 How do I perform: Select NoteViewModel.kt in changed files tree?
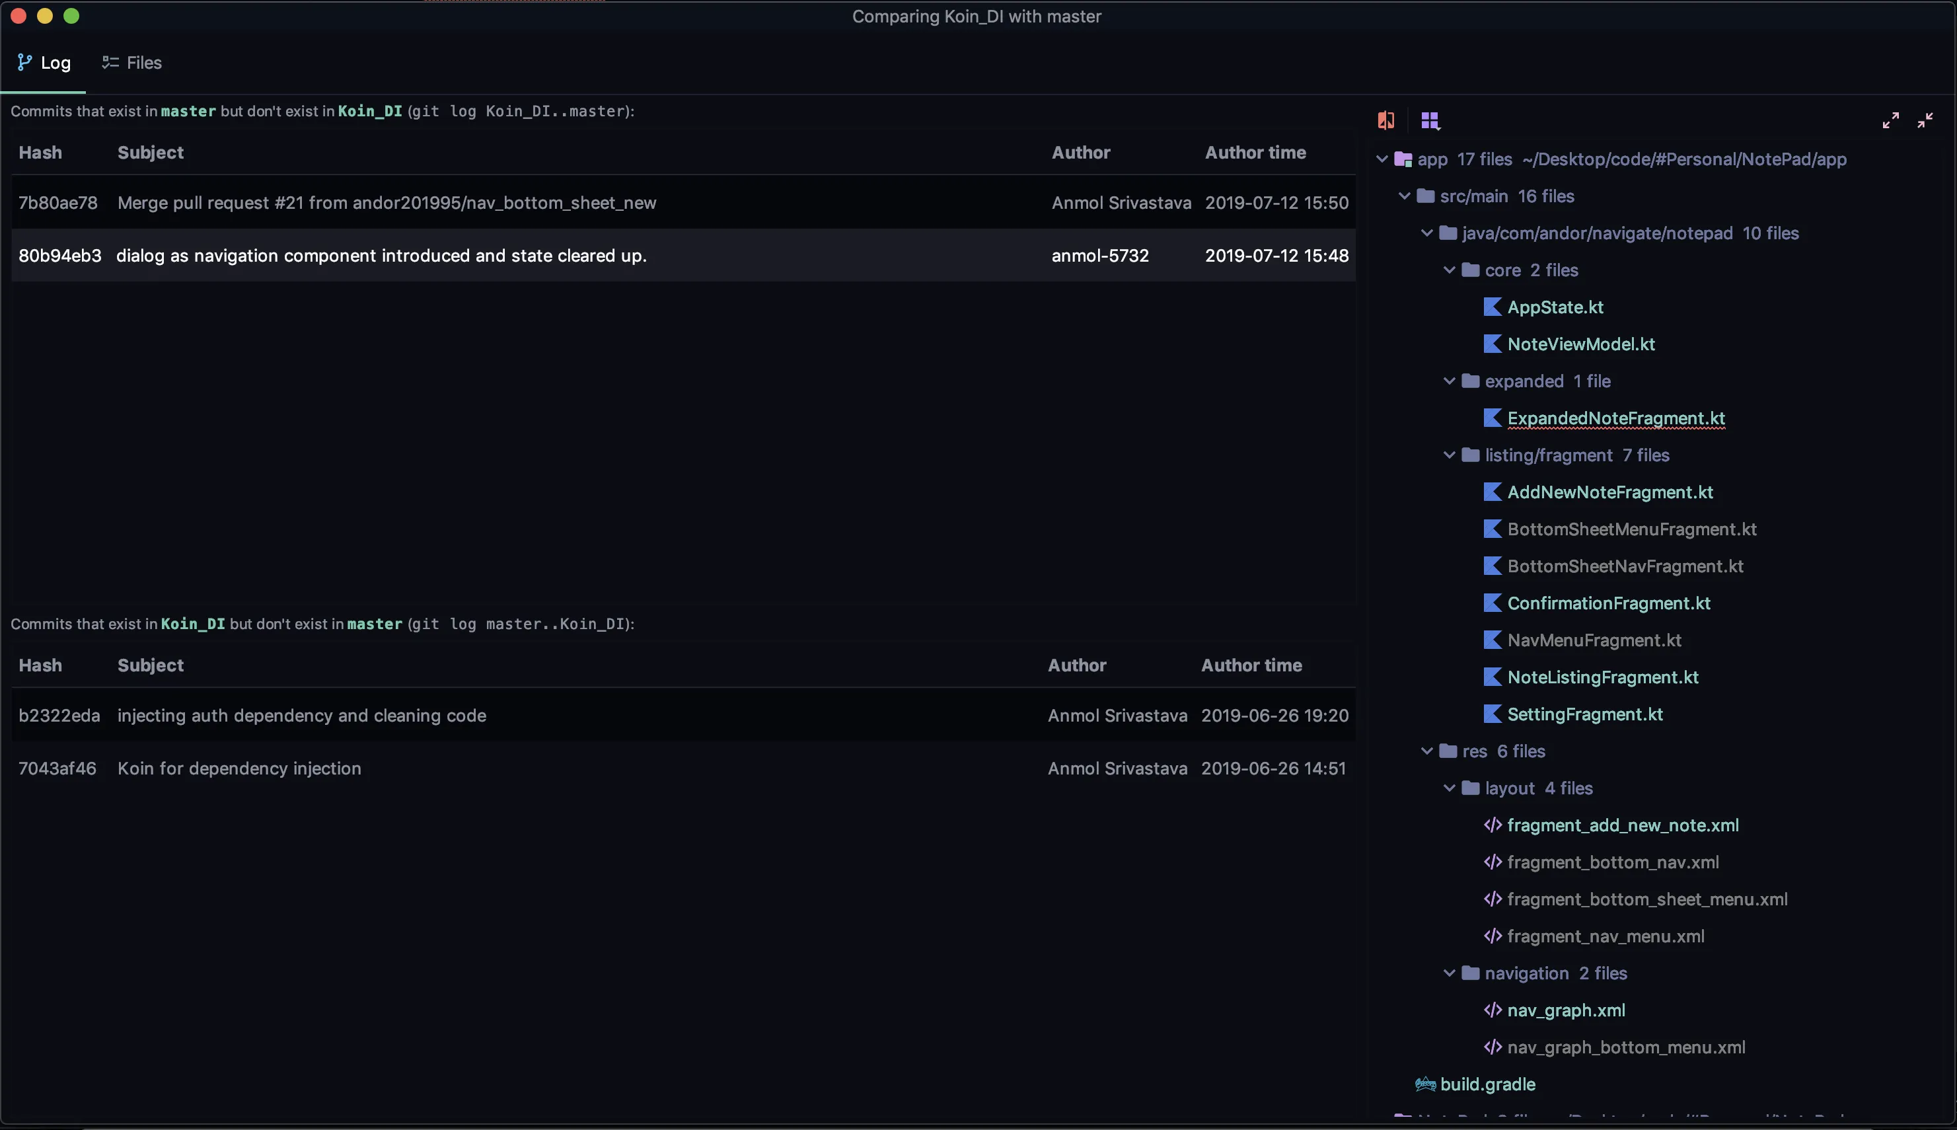[1580, 344]
